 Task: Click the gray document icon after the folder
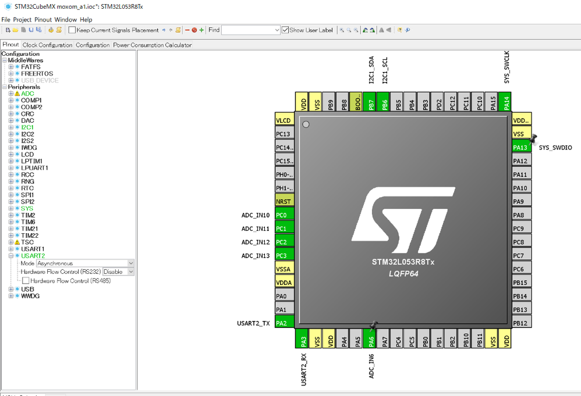click(x=23, y=30)
